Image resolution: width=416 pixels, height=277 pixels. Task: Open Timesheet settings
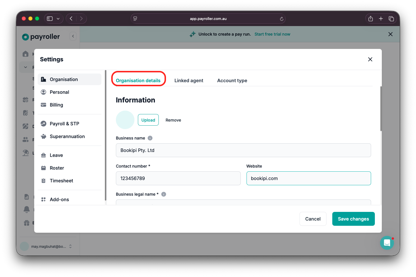click(70, 181)
